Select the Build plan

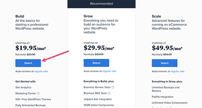(x=28, y=63)
